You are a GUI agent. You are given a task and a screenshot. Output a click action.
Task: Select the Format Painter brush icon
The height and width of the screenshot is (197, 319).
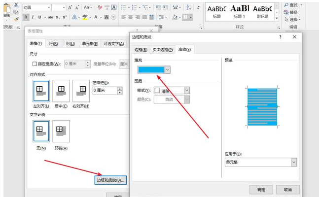(16, 19)
